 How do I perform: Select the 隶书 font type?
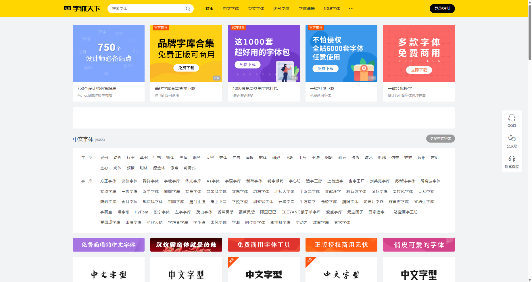pyautogui.click(x=104, y=157)
